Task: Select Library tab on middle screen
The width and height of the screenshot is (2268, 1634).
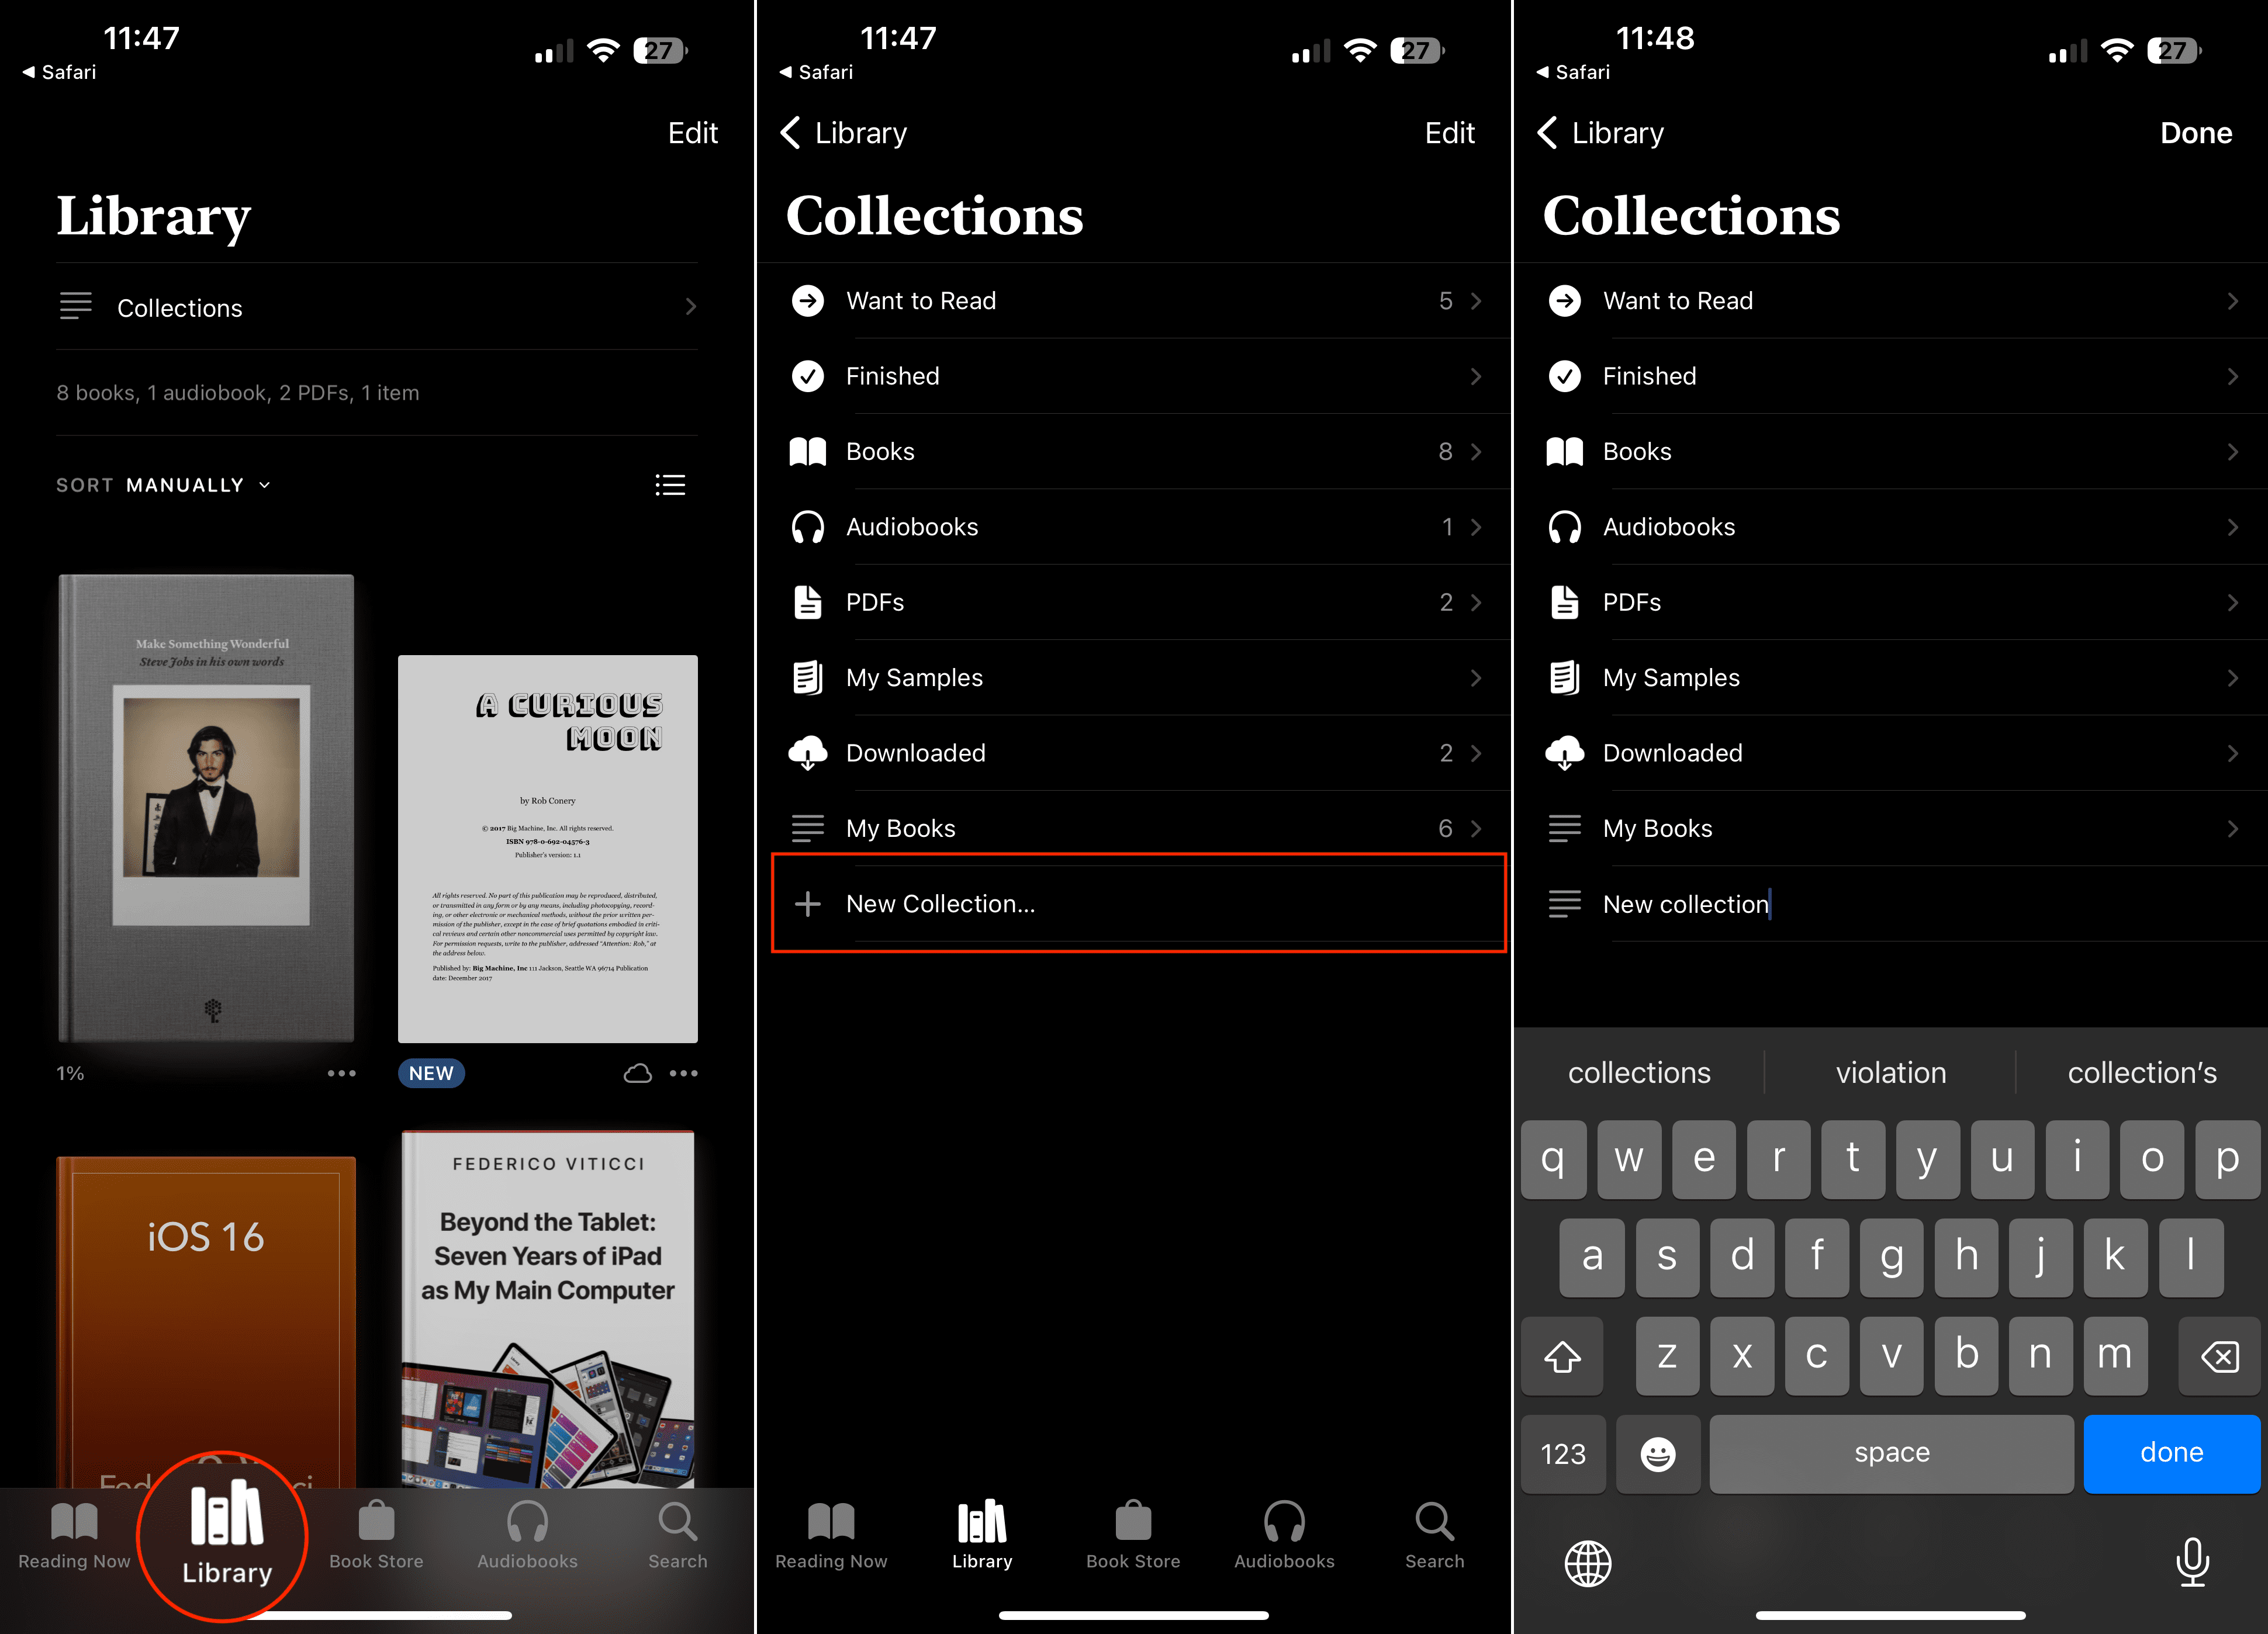Action: coord(982,1536)
